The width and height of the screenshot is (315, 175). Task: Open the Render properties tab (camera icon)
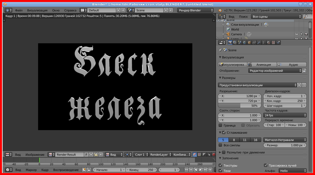(230, 43)
